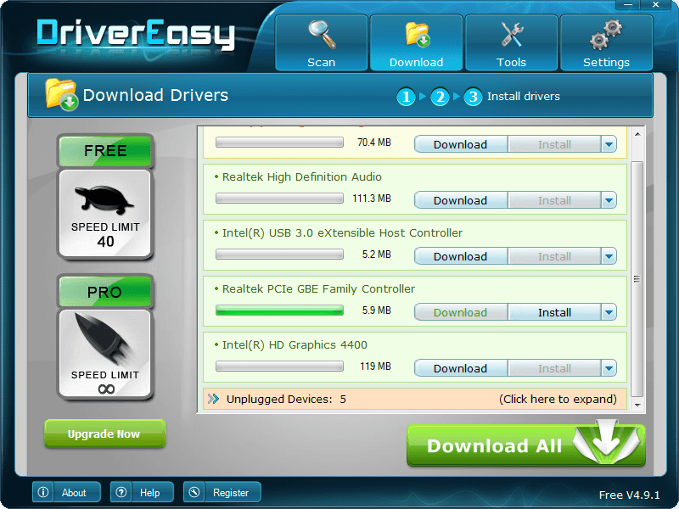The height and width of the screenshot is (509, 679).
Task: Open dropdown for Realtek PCIe GBE Controller
Action: tap(609, 312)
